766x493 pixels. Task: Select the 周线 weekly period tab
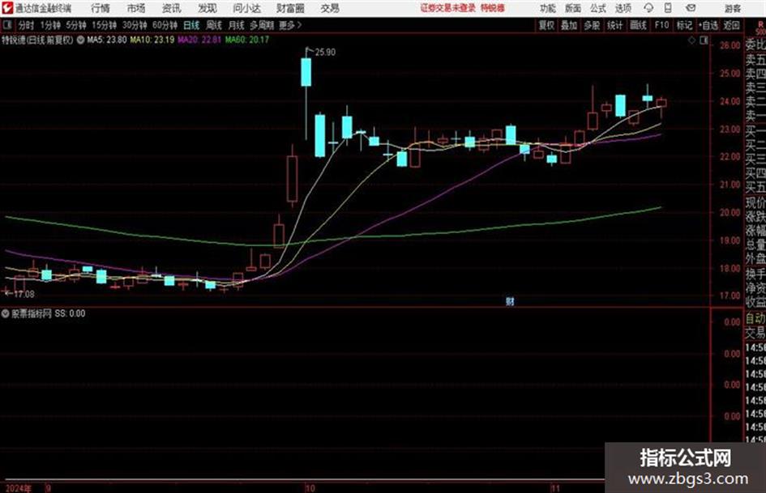pos(214,25)
